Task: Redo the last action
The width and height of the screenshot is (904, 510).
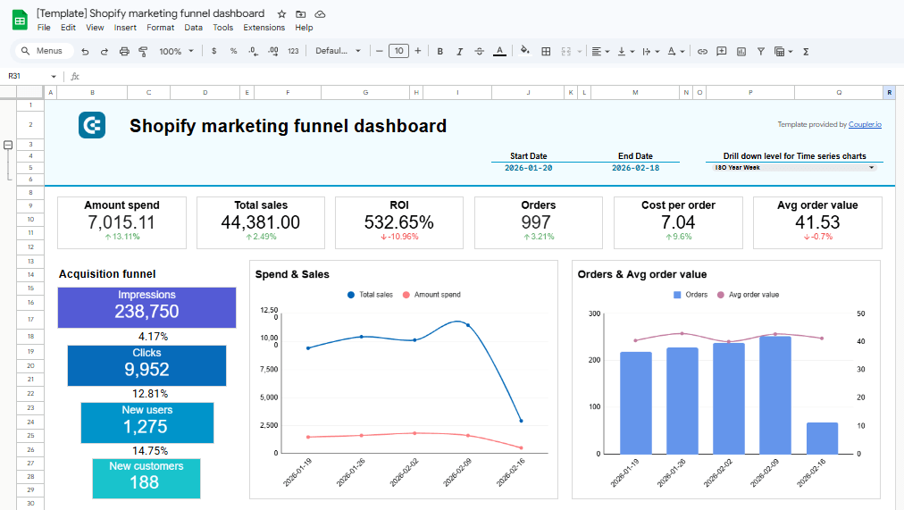Action: point(105,51)
